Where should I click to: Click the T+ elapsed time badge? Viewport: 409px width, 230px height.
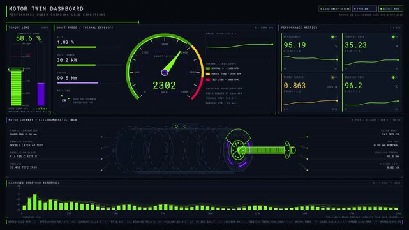coord(365,8)
